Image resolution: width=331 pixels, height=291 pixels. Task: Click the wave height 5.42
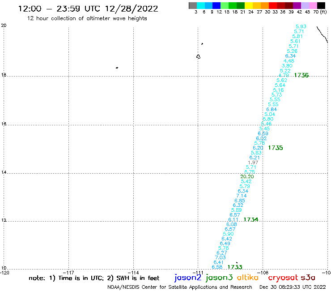(x=246, y=181)
